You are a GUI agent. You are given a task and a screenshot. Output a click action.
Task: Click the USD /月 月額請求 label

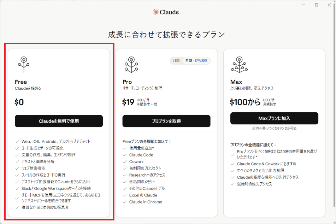click(x=270, y=102)
